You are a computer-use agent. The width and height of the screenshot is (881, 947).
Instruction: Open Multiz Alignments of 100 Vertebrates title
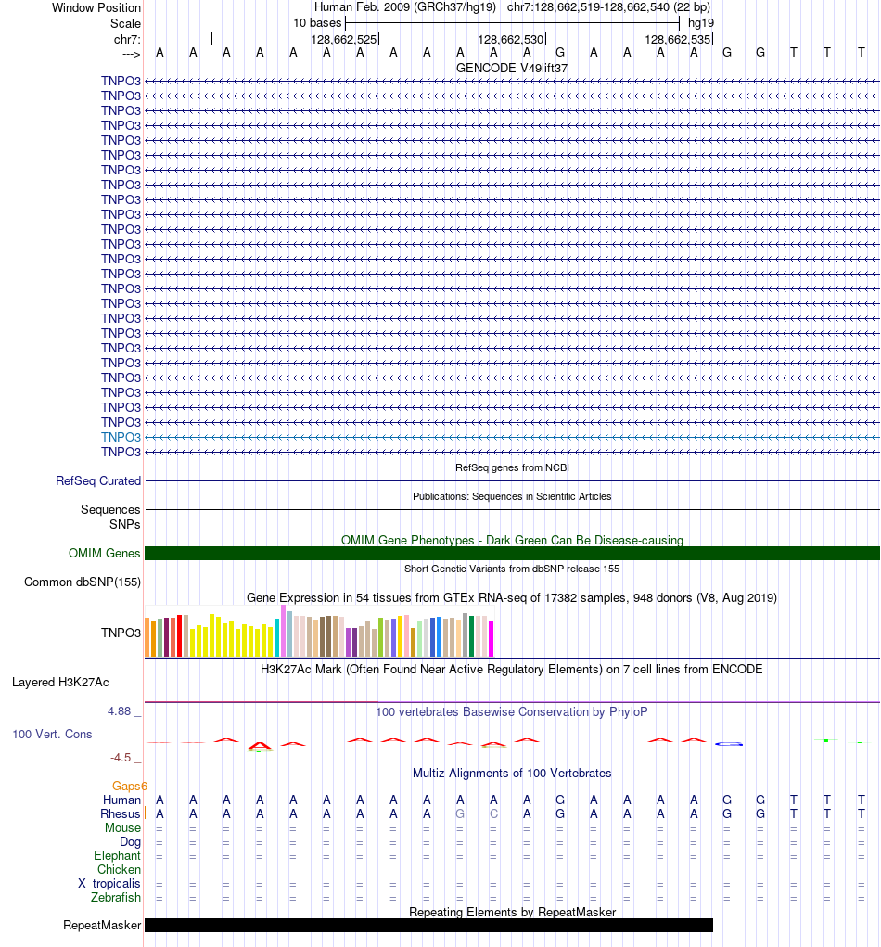512,773
